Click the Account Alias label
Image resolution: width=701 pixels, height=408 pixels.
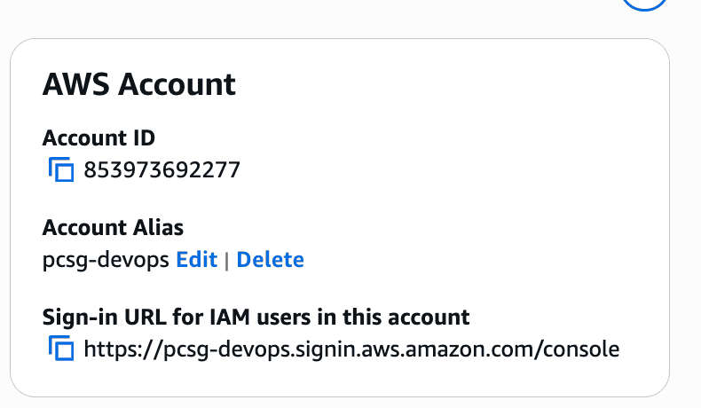click(x=113, y=228)
